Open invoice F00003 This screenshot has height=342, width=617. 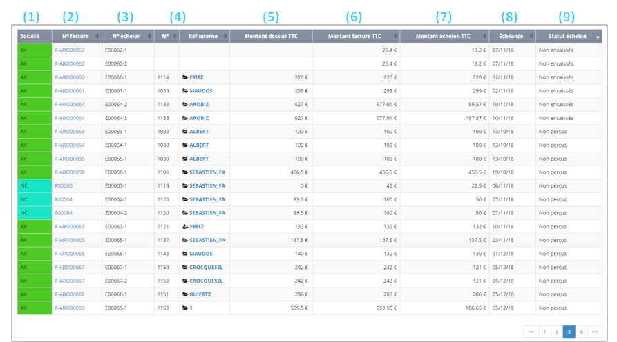click(x=64, y=185)
